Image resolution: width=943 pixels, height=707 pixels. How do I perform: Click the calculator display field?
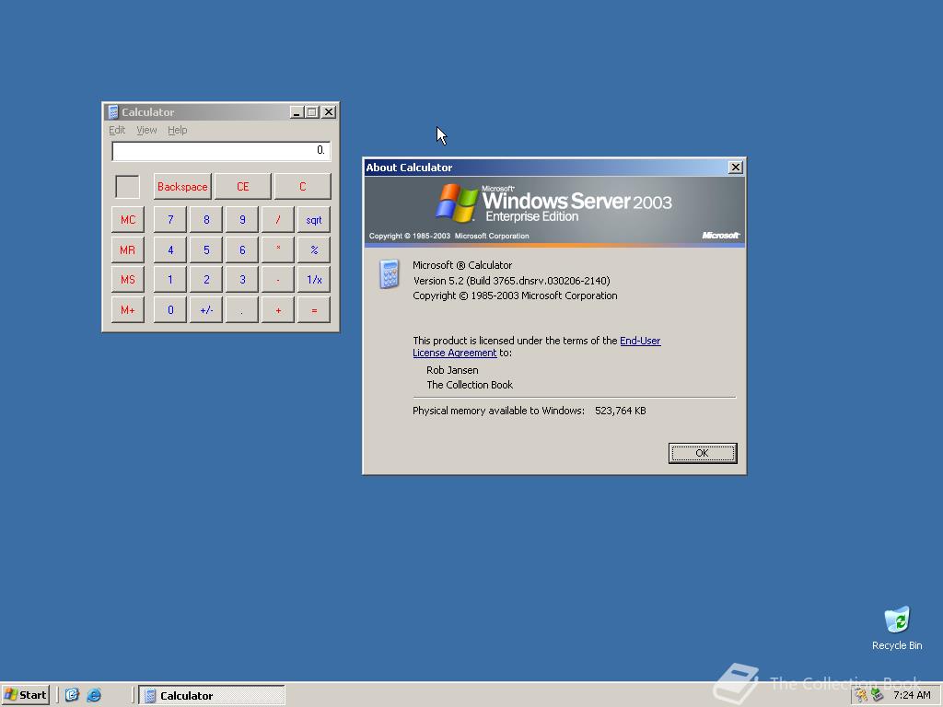coord(221,150)
